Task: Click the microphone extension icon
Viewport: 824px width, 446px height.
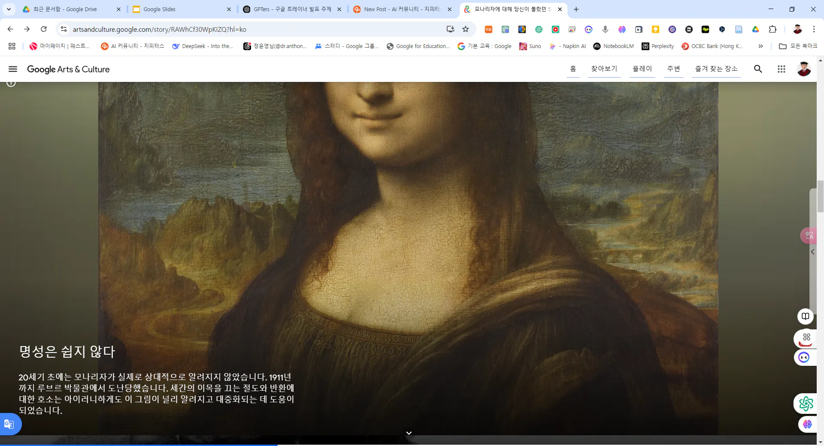Action: click(x=605, y=29)
